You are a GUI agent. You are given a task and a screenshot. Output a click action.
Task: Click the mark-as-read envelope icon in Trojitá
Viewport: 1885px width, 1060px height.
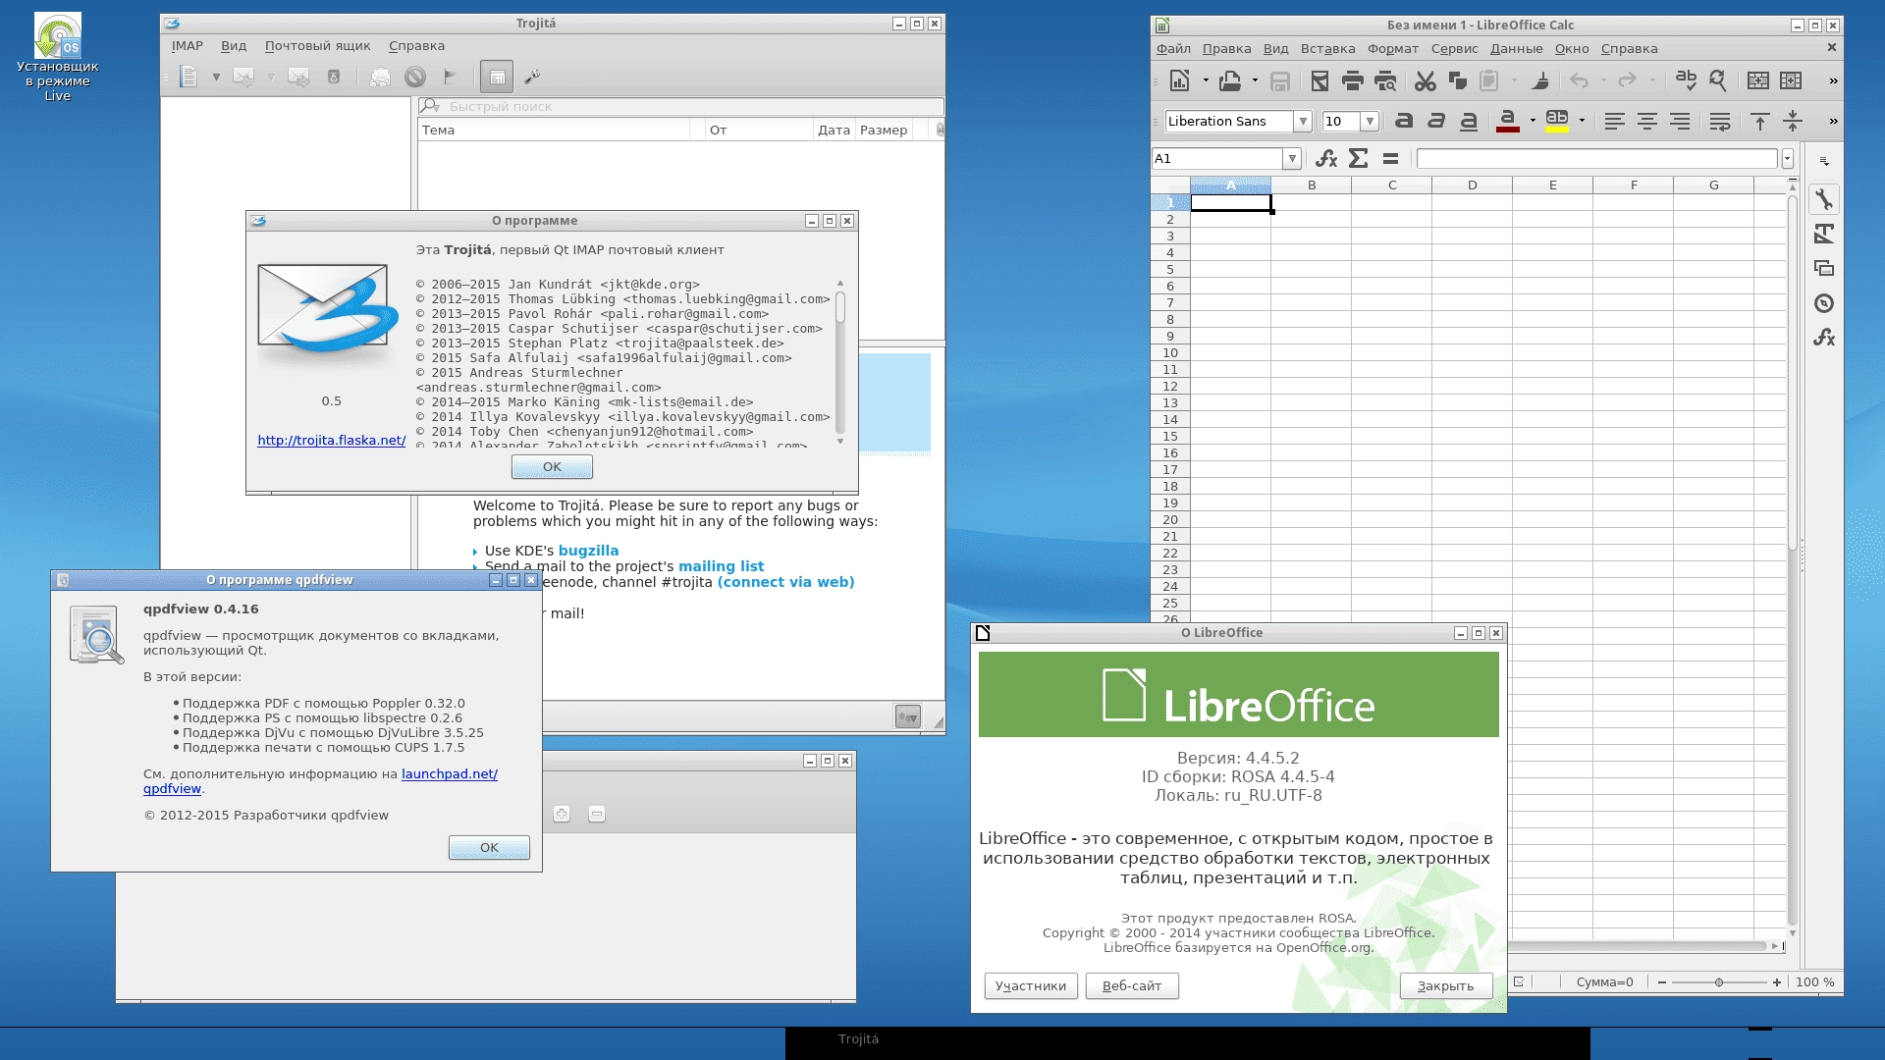coord(380,77)
